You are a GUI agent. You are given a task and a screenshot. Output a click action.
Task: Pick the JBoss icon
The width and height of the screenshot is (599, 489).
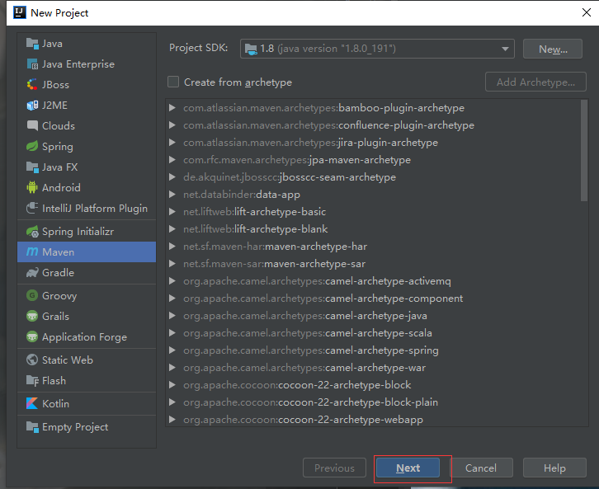[x=33, y=85]
